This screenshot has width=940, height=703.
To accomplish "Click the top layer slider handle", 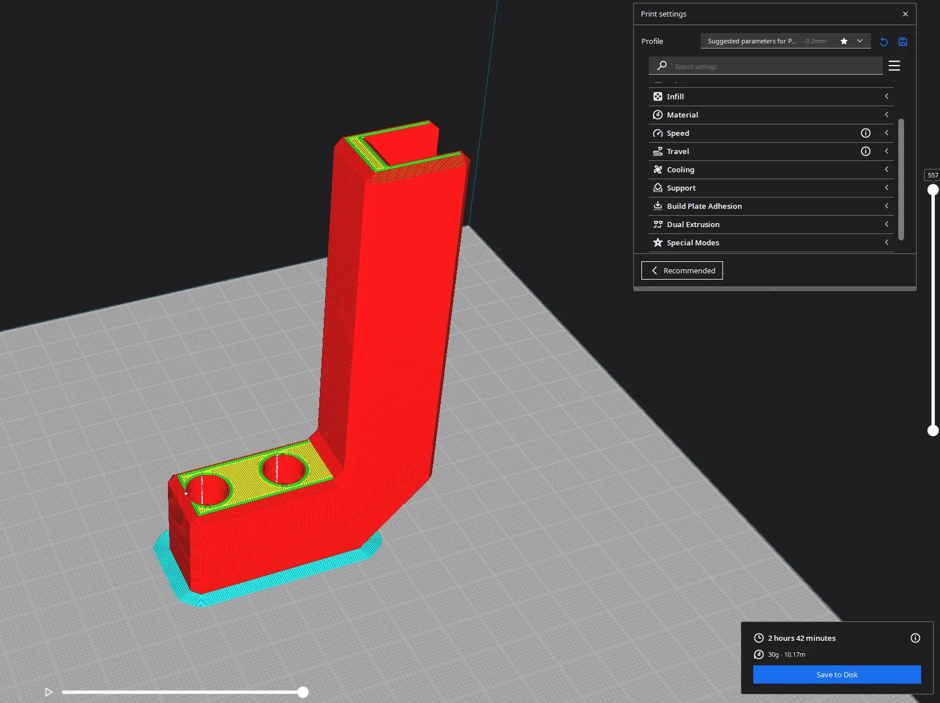I will pyautogui.click(x=933, y=190).
